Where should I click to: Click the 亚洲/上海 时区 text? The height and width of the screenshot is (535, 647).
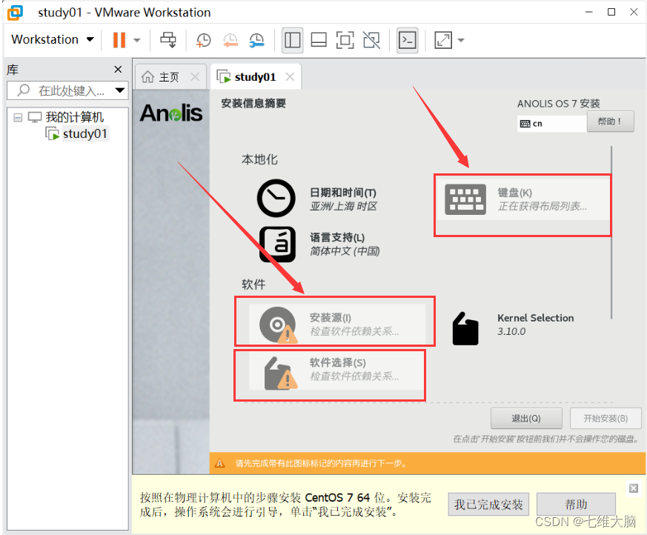click(x=343, y=206)
